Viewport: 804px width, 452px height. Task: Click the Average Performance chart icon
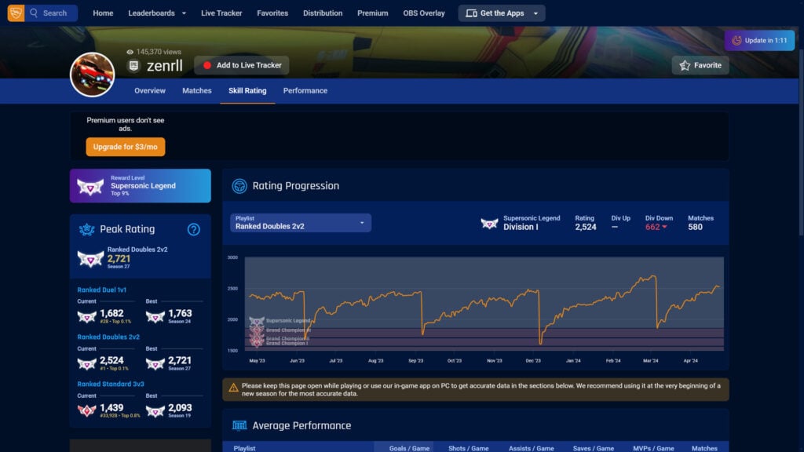click(x=238, y=425)
